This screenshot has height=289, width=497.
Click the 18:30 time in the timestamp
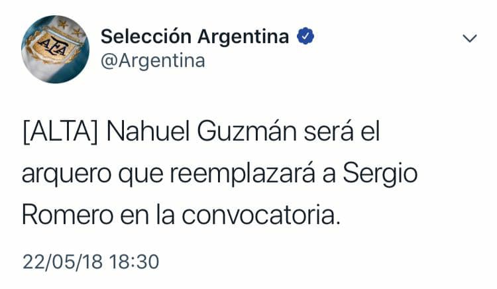coord(135,261)
